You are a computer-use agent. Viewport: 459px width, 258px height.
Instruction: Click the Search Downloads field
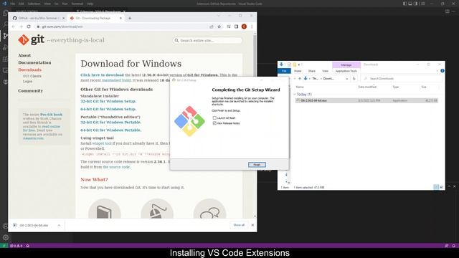402,79
